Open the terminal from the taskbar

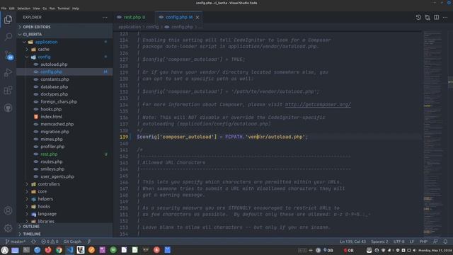coord(26,250)
